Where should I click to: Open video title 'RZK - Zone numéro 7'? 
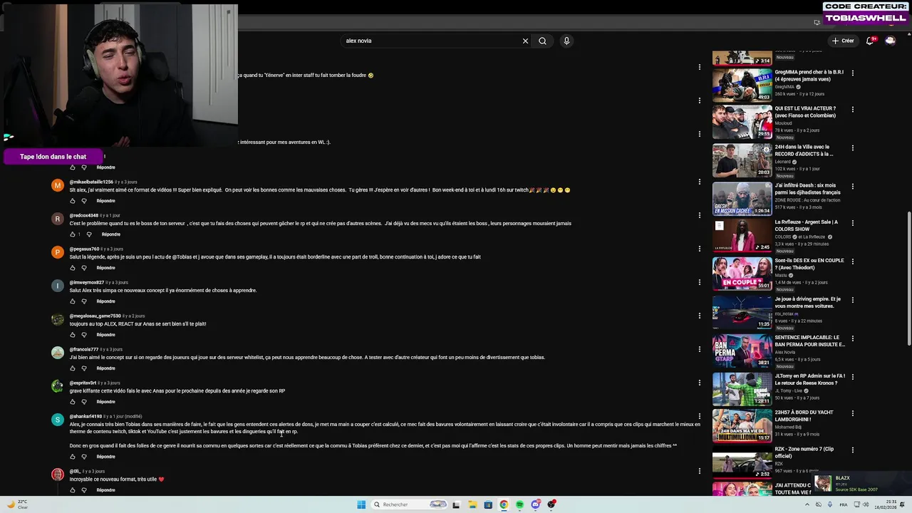pos(804,452)
